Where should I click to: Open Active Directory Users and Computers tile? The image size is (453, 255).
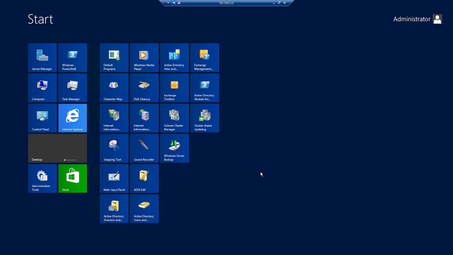click(x=144, y=209)
